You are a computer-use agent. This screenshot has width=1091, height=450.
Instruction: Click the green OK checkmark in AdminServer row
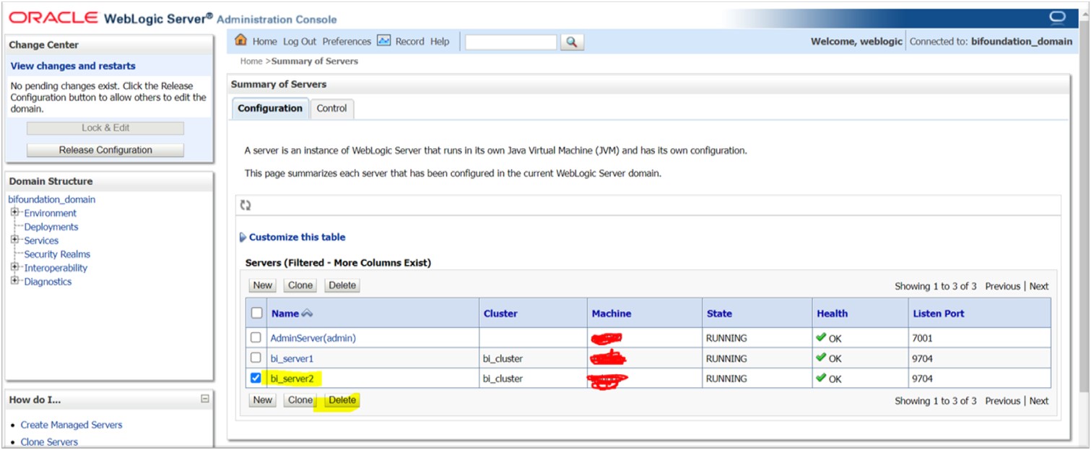[x=821, y=337]
